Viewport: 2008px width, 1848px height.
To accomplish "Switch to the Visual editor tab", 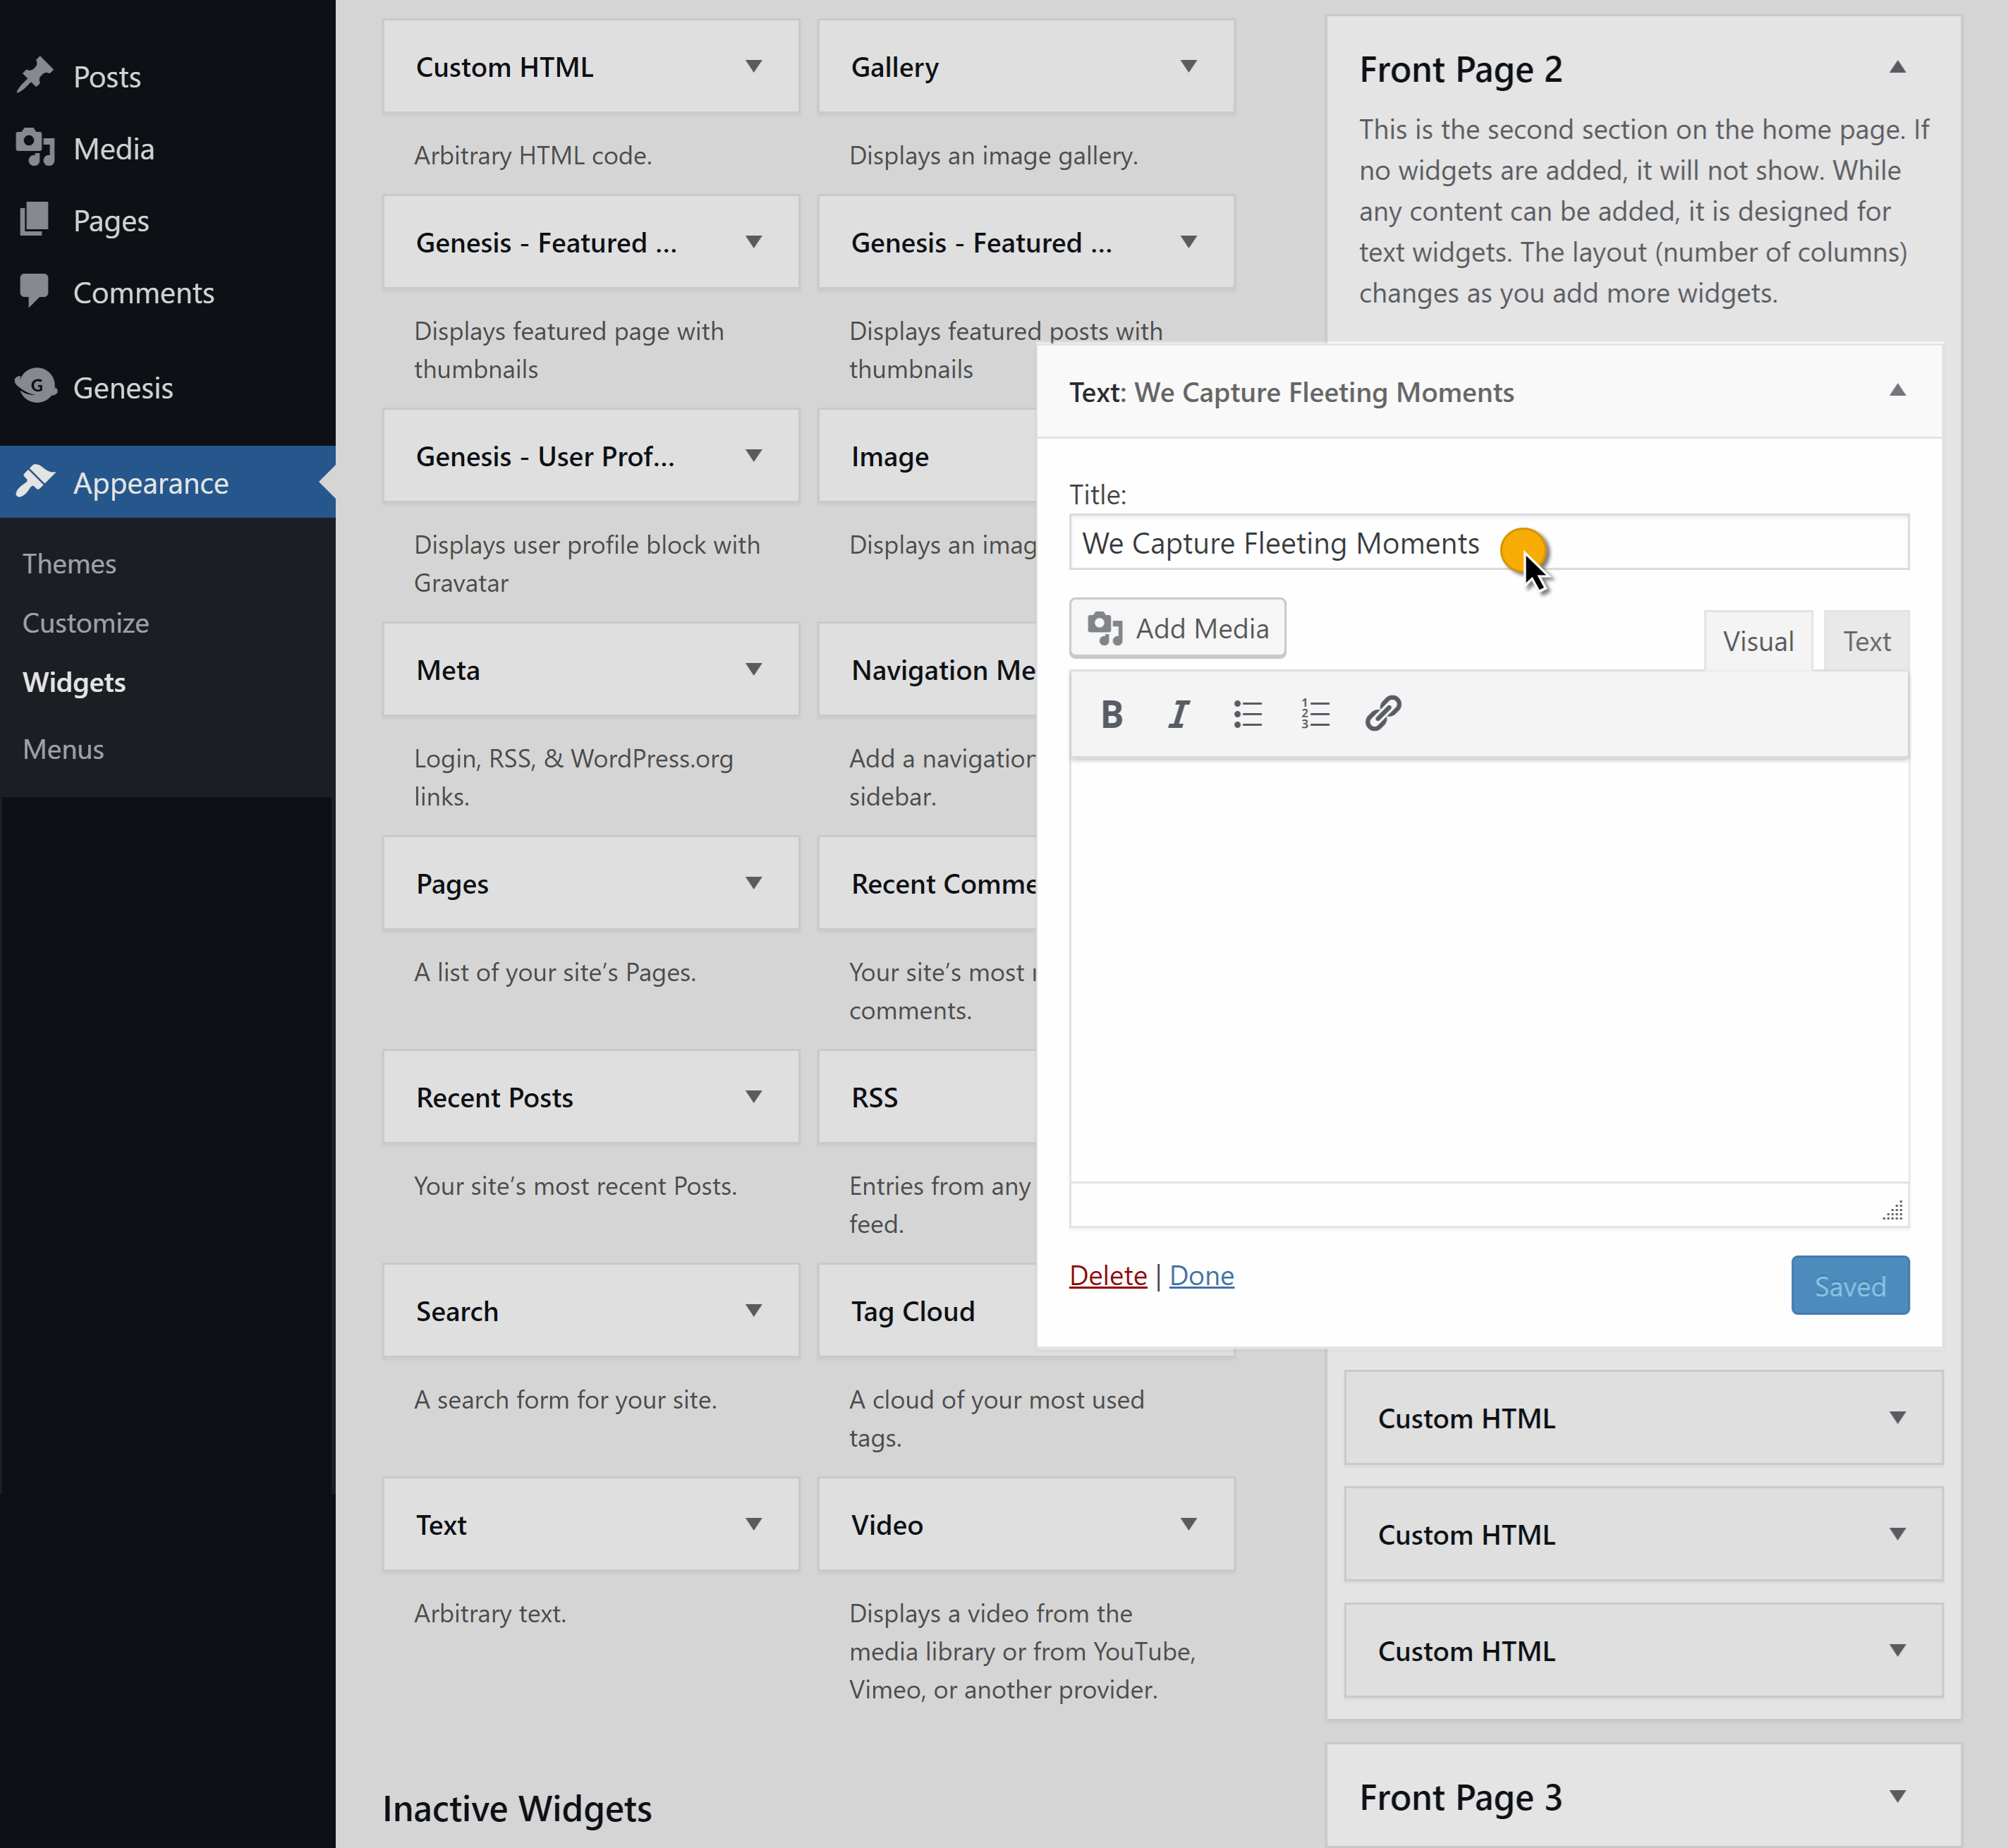I will pyautogui.click(x=1757, y=641).
